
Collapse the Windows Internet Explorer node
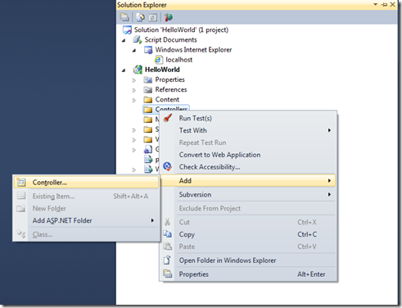click(x=134, y=51)
